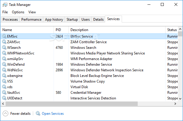The height and width of the screenshot is (121, 183).
Task: Select the Services tab
Action: [113, 19]
